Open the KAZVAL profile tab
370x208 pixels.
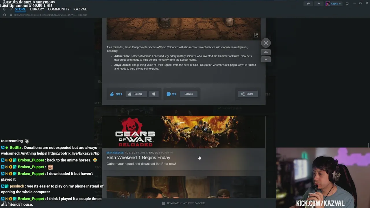[80, 9]
